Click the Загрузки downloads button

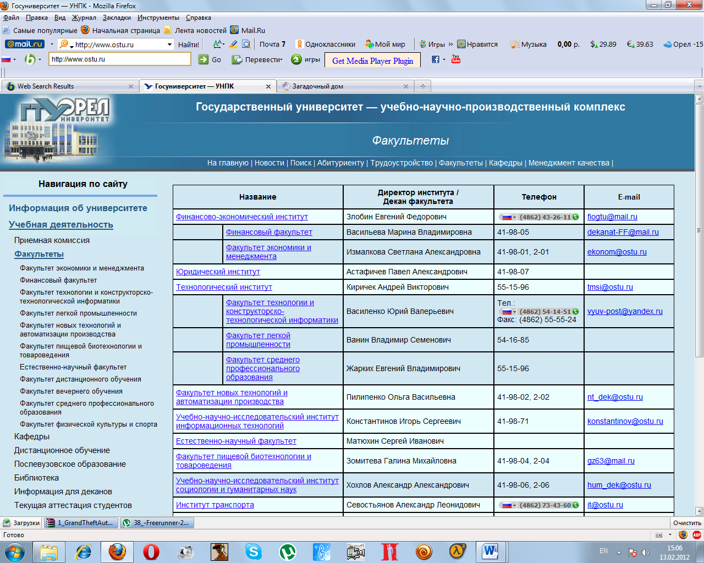click(21, 523)
